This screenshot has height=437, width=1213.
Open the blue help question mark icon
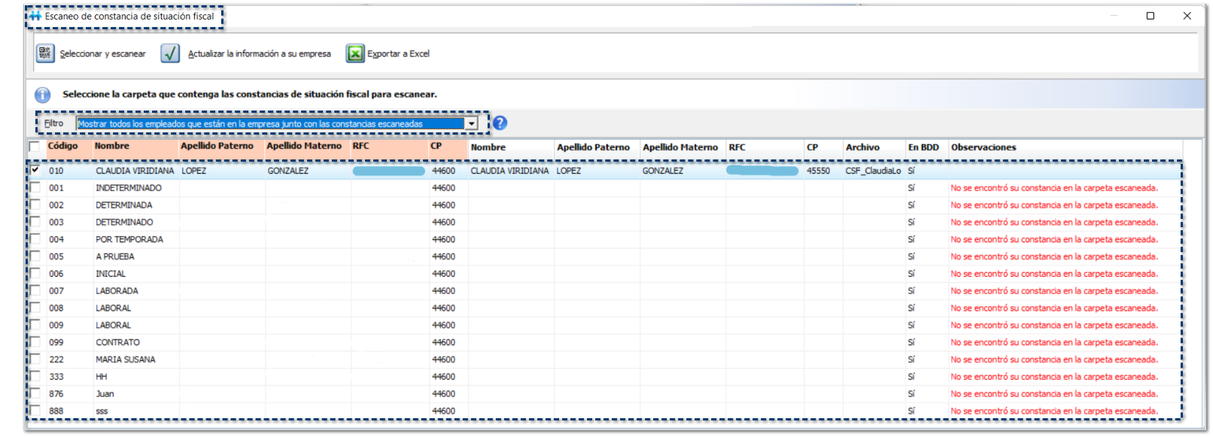(x=500, y=123)
